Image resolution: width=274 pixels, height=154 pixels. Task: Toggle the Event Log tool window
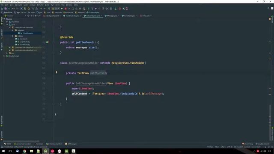(x=247, y=144)
